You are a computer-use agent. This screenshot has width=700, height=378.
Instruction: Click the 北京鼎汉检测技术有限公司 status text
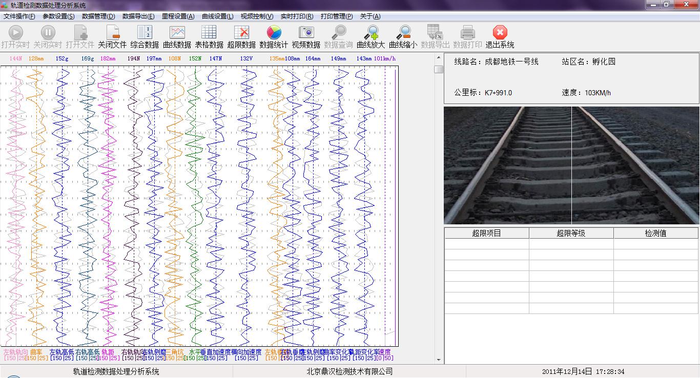pos(349,371)
